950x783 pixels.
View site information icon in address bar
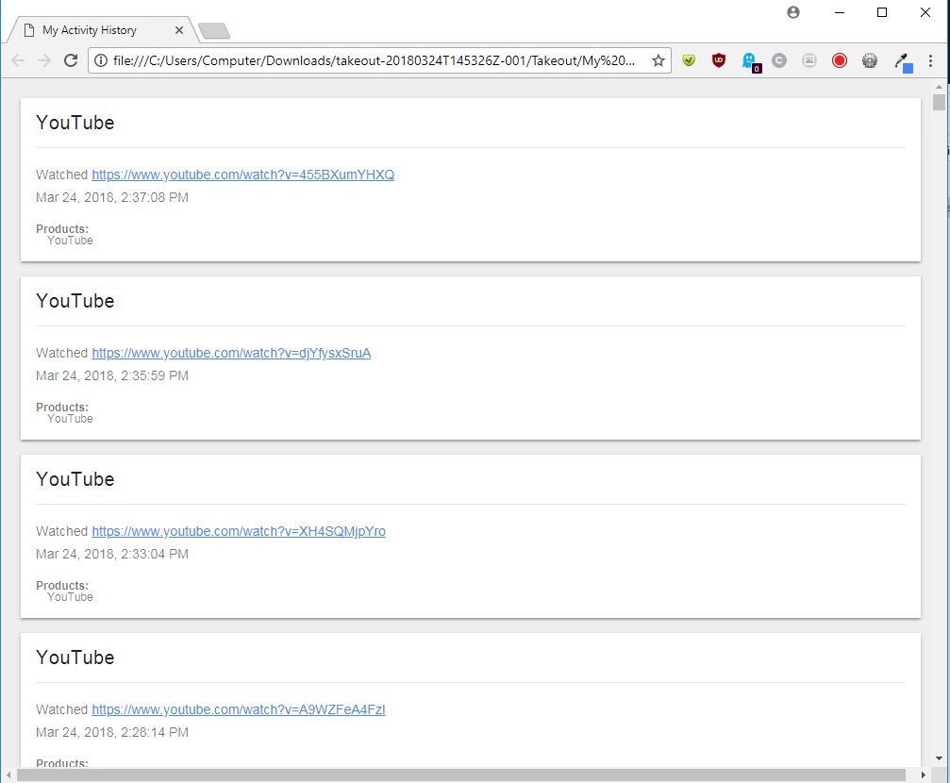click(x=101, y=60)
